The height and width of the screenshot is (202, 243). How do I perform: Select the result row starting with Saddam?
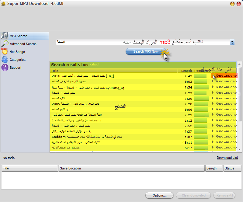tap(143, 137)
